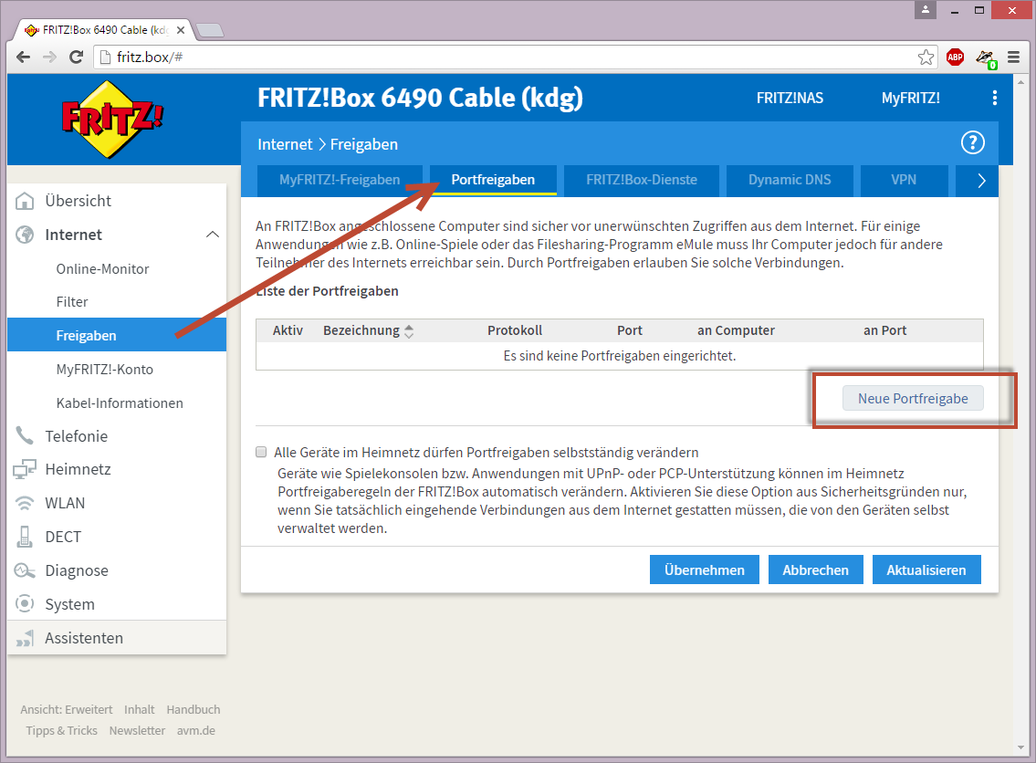Open the Chrome hamburger menu
This screenshot has width=1036, height=763.
coord(1013,57)
